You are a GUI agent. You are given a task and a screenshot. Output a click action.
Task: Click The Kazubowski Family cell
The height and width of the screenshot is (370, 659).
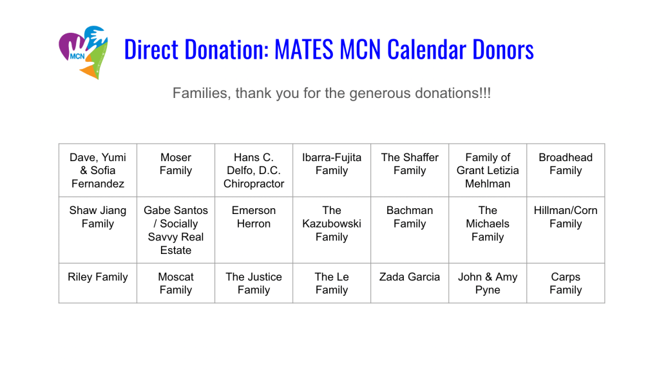[x=332, y=224]
